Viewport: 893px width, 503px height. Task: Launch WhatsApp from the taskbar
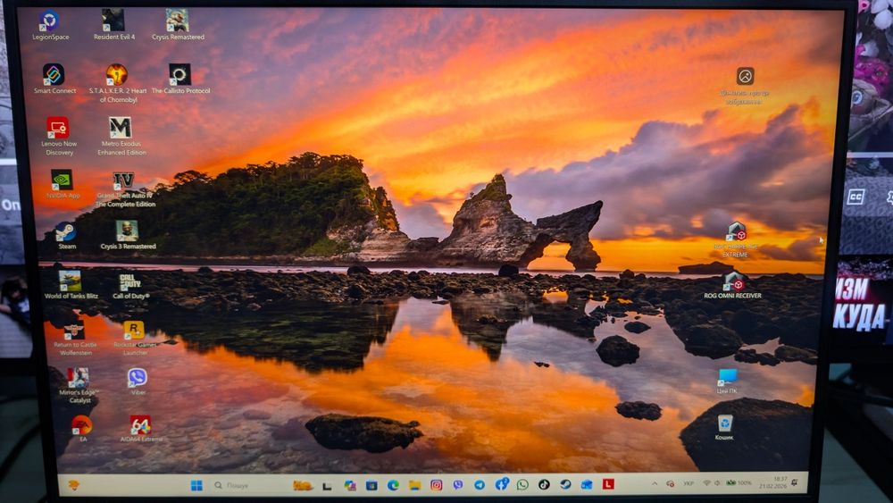[522, 485]
